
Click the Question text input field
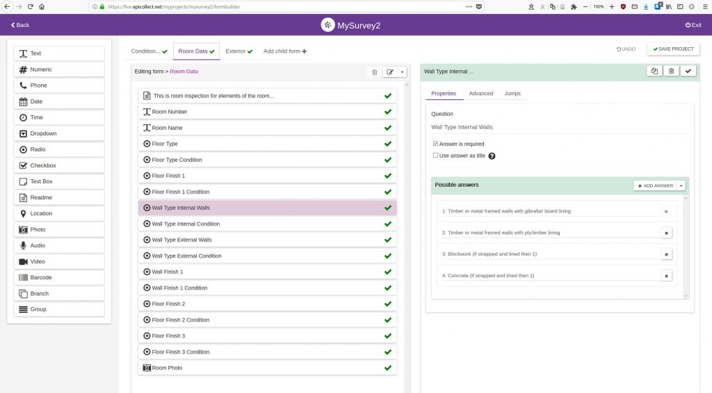[x=559, y=127]
